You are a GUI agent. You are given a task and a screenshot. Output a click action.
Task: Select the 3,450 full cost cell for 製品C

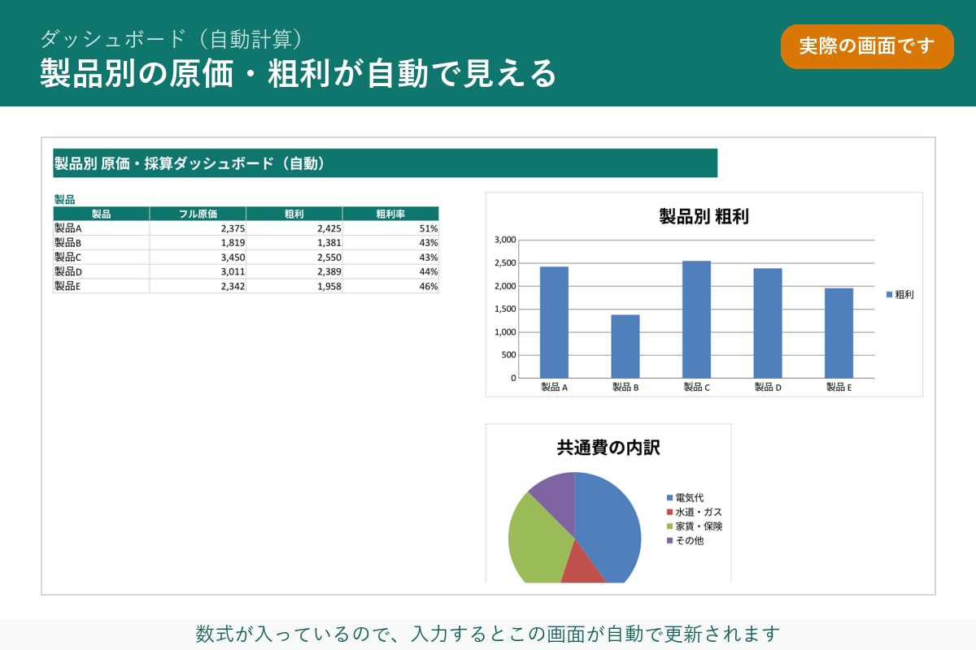pos(198,257)
